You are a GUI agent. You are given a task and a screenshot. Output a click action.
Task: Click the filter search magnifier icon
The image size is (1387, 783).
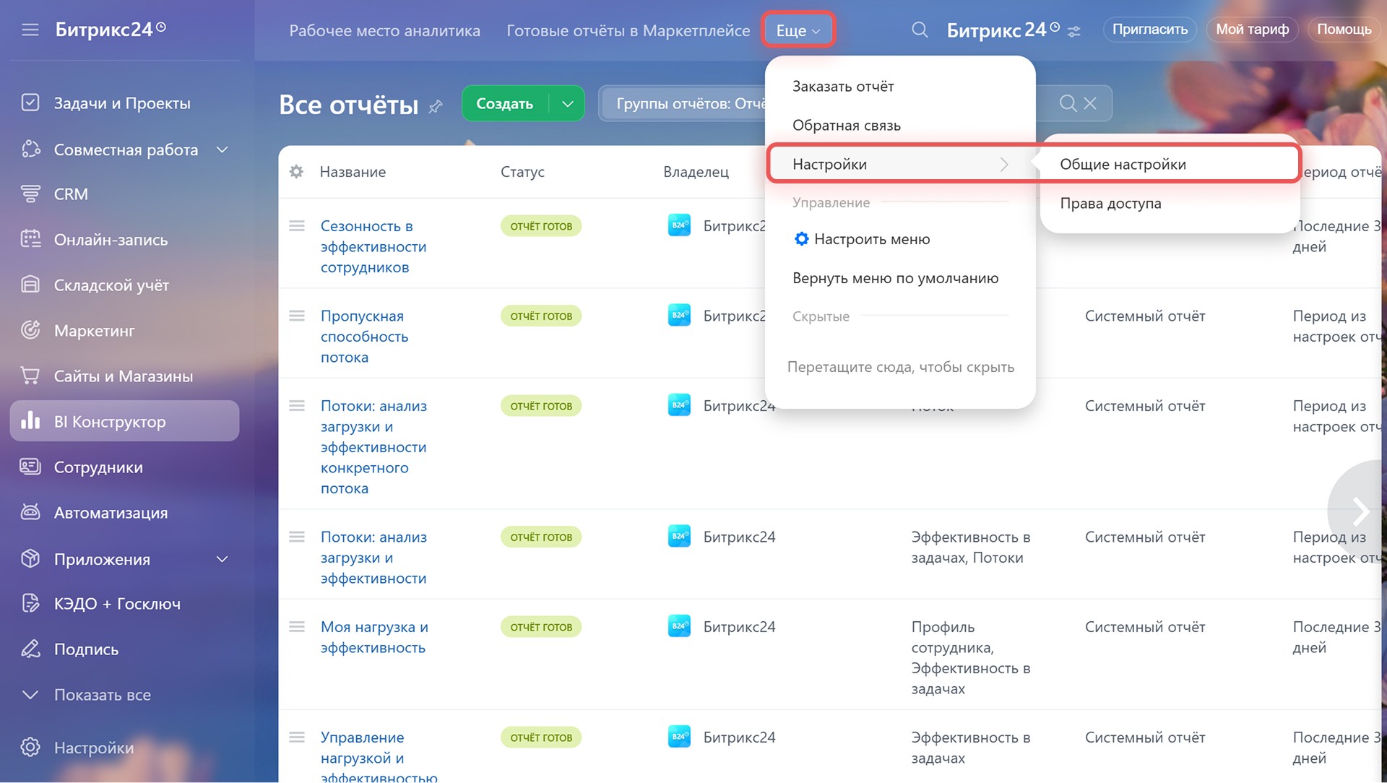[1068, 103]
